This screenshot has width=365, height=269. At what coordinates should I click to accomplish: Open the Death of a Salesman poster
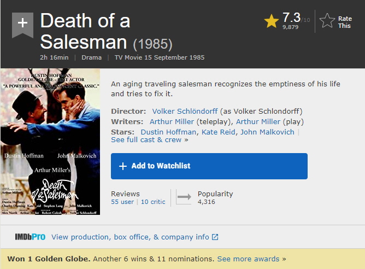coord(50,141)
